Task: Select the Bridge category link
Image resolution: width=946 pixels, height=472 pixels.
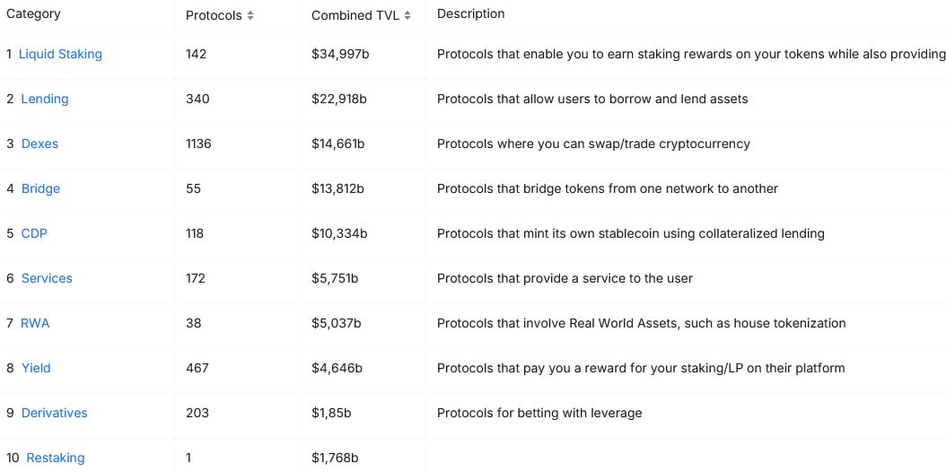Action: pos(40,188)
